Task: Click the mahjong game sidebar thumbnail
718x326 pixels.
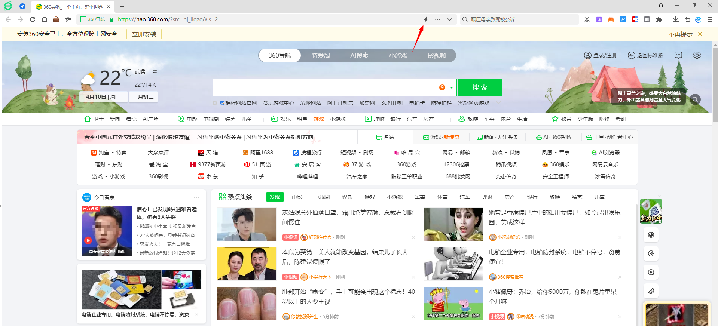Action: 651,211
